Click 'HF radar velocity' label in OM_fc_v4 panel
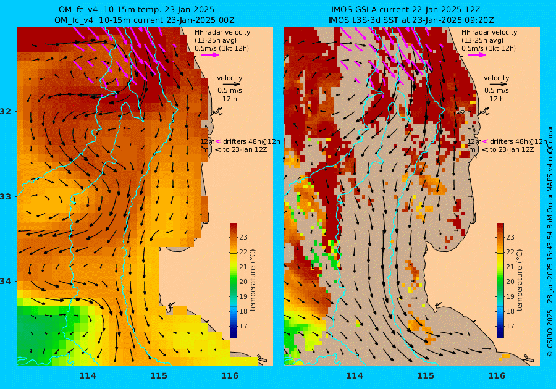This screenshot has height=389, width=556. (222, 32)
